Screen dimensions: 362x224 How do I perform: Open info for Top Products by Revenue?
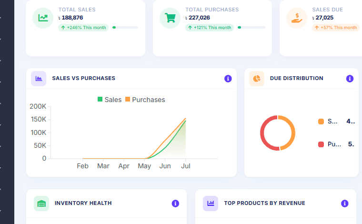[x=345, y=204]
